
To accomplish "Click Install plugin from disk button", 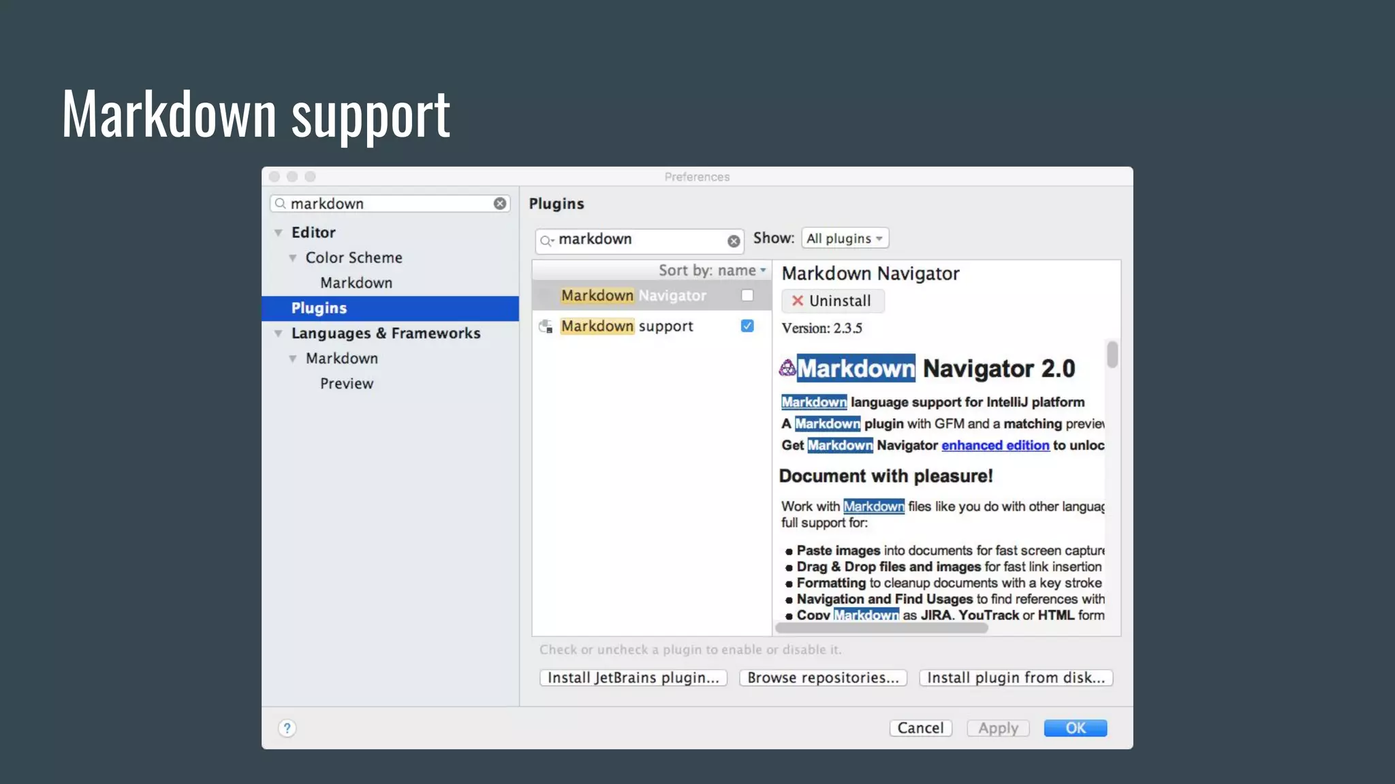I will pos(1016,678).
